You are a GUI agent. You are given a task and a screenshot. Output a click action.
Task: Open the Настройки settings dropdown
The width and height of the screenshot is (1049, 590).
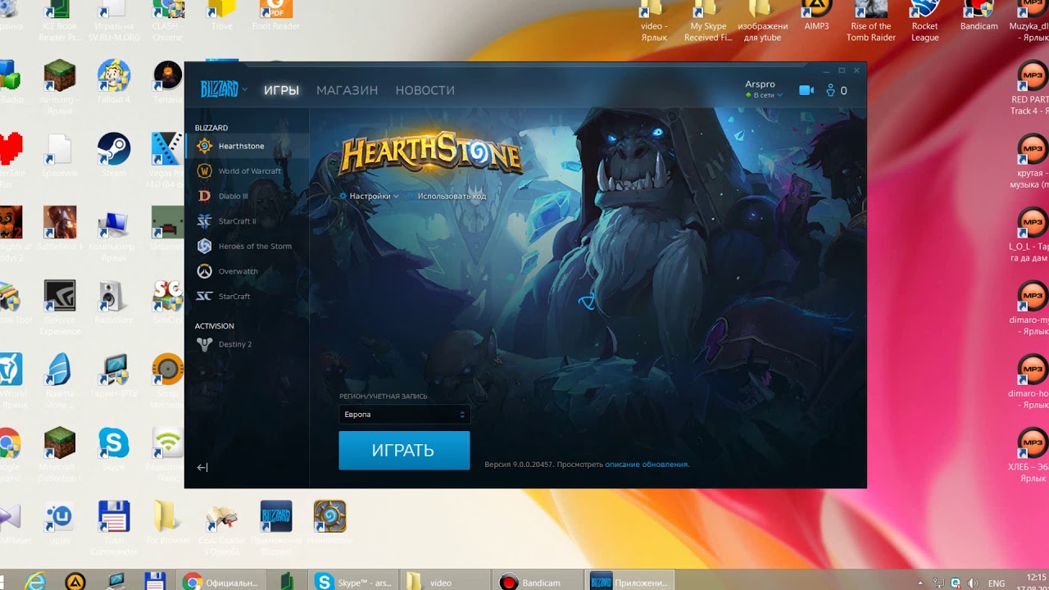click(x=369, y=197)
